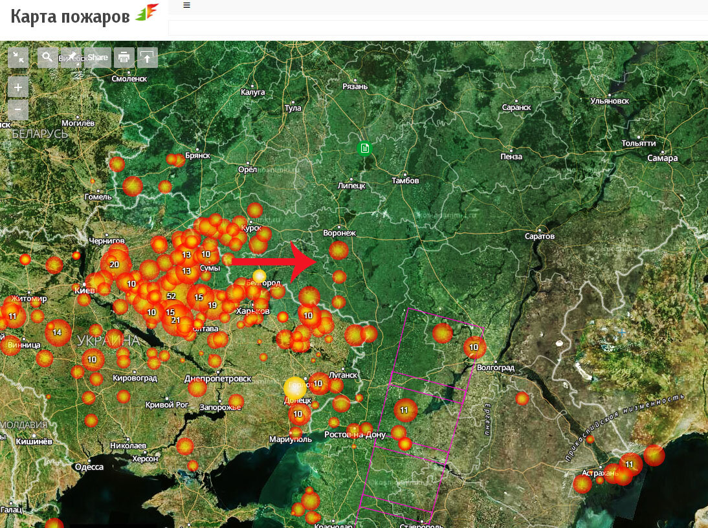The image size is (708, 528).
Task: Click the Саранск city label
Action: pyautogui.click(x=516, y=107)
